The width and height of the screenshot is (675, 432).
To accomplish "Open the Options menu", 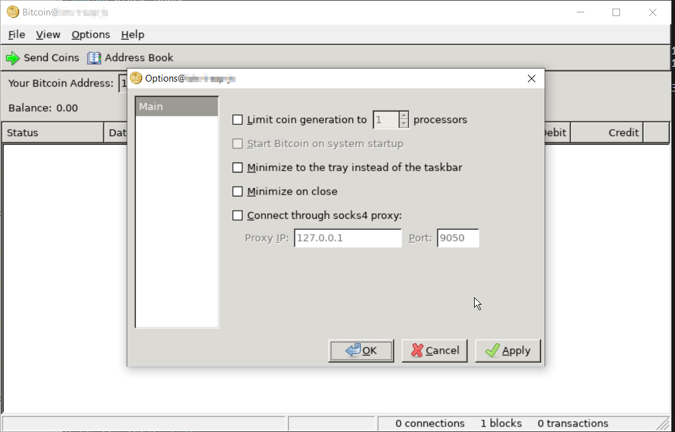I will click(x=90, y=35).
